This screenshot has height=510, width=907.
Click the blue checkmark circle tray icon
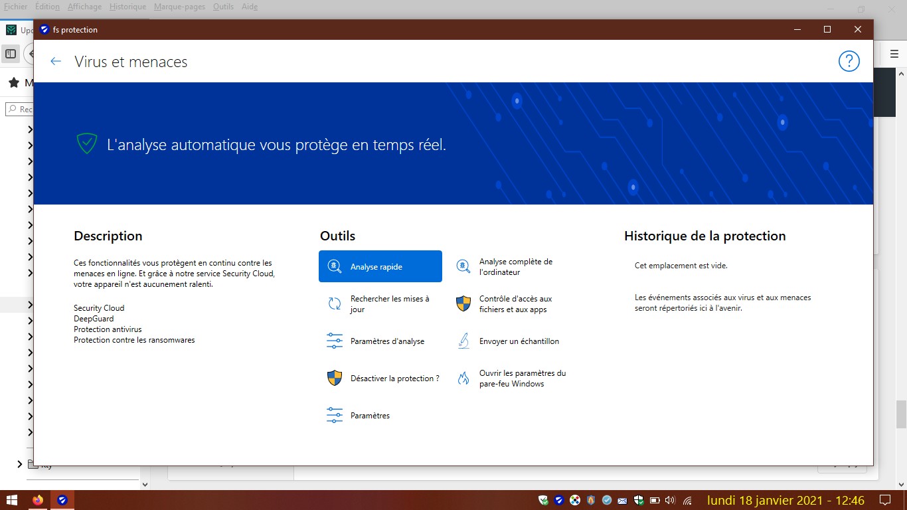tap(607, 500)
